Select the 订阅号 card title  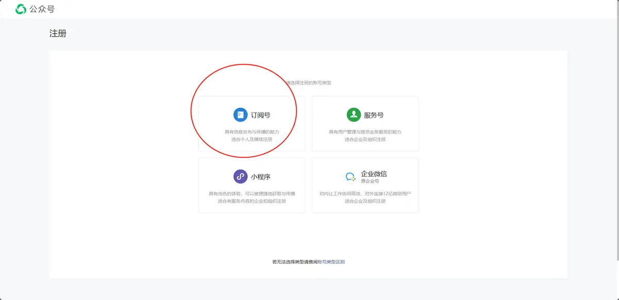pyautogui.click(x=260, y=115)
